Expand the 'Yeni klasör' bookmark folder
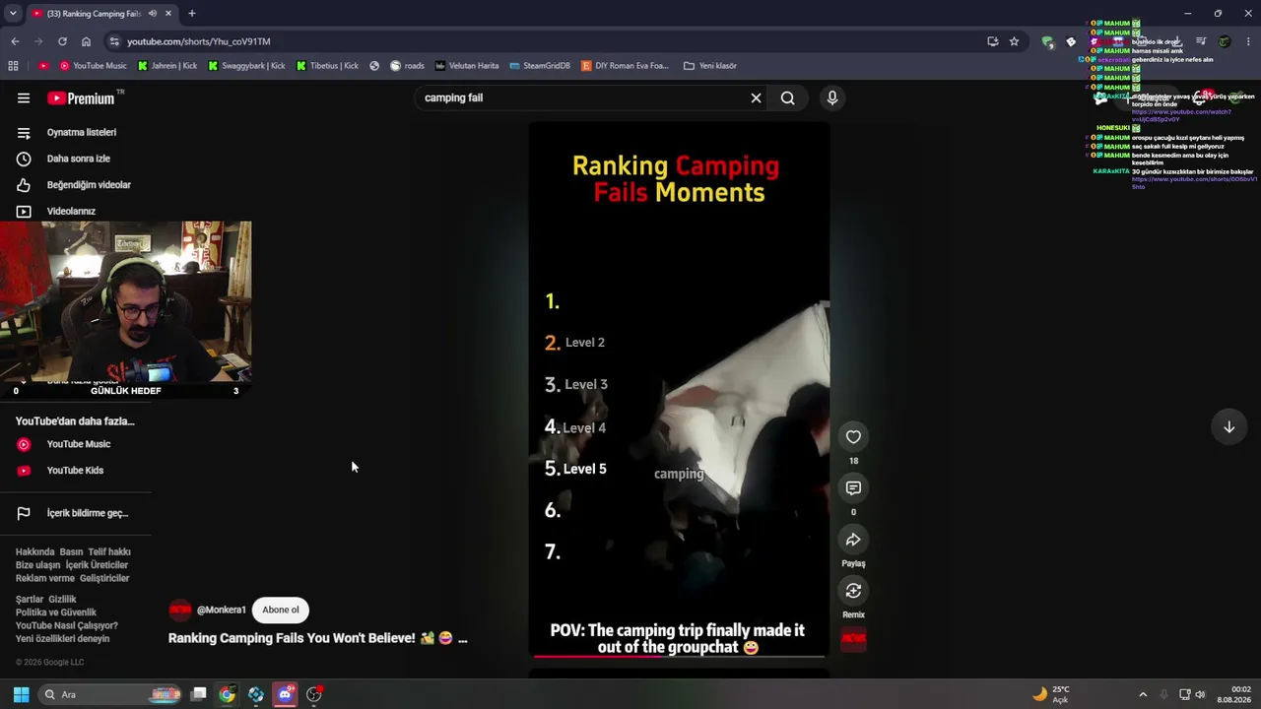This screenshot has width=1261, height=709. [x=710, y=66]
